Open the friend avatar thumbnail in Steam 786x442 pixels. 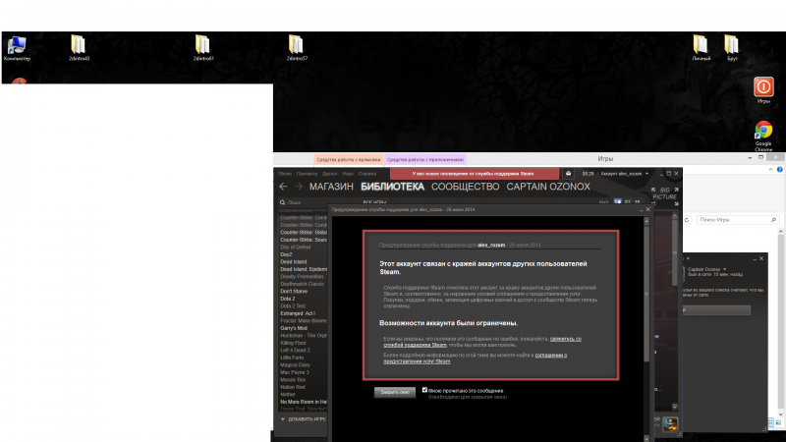click(670, 424)
